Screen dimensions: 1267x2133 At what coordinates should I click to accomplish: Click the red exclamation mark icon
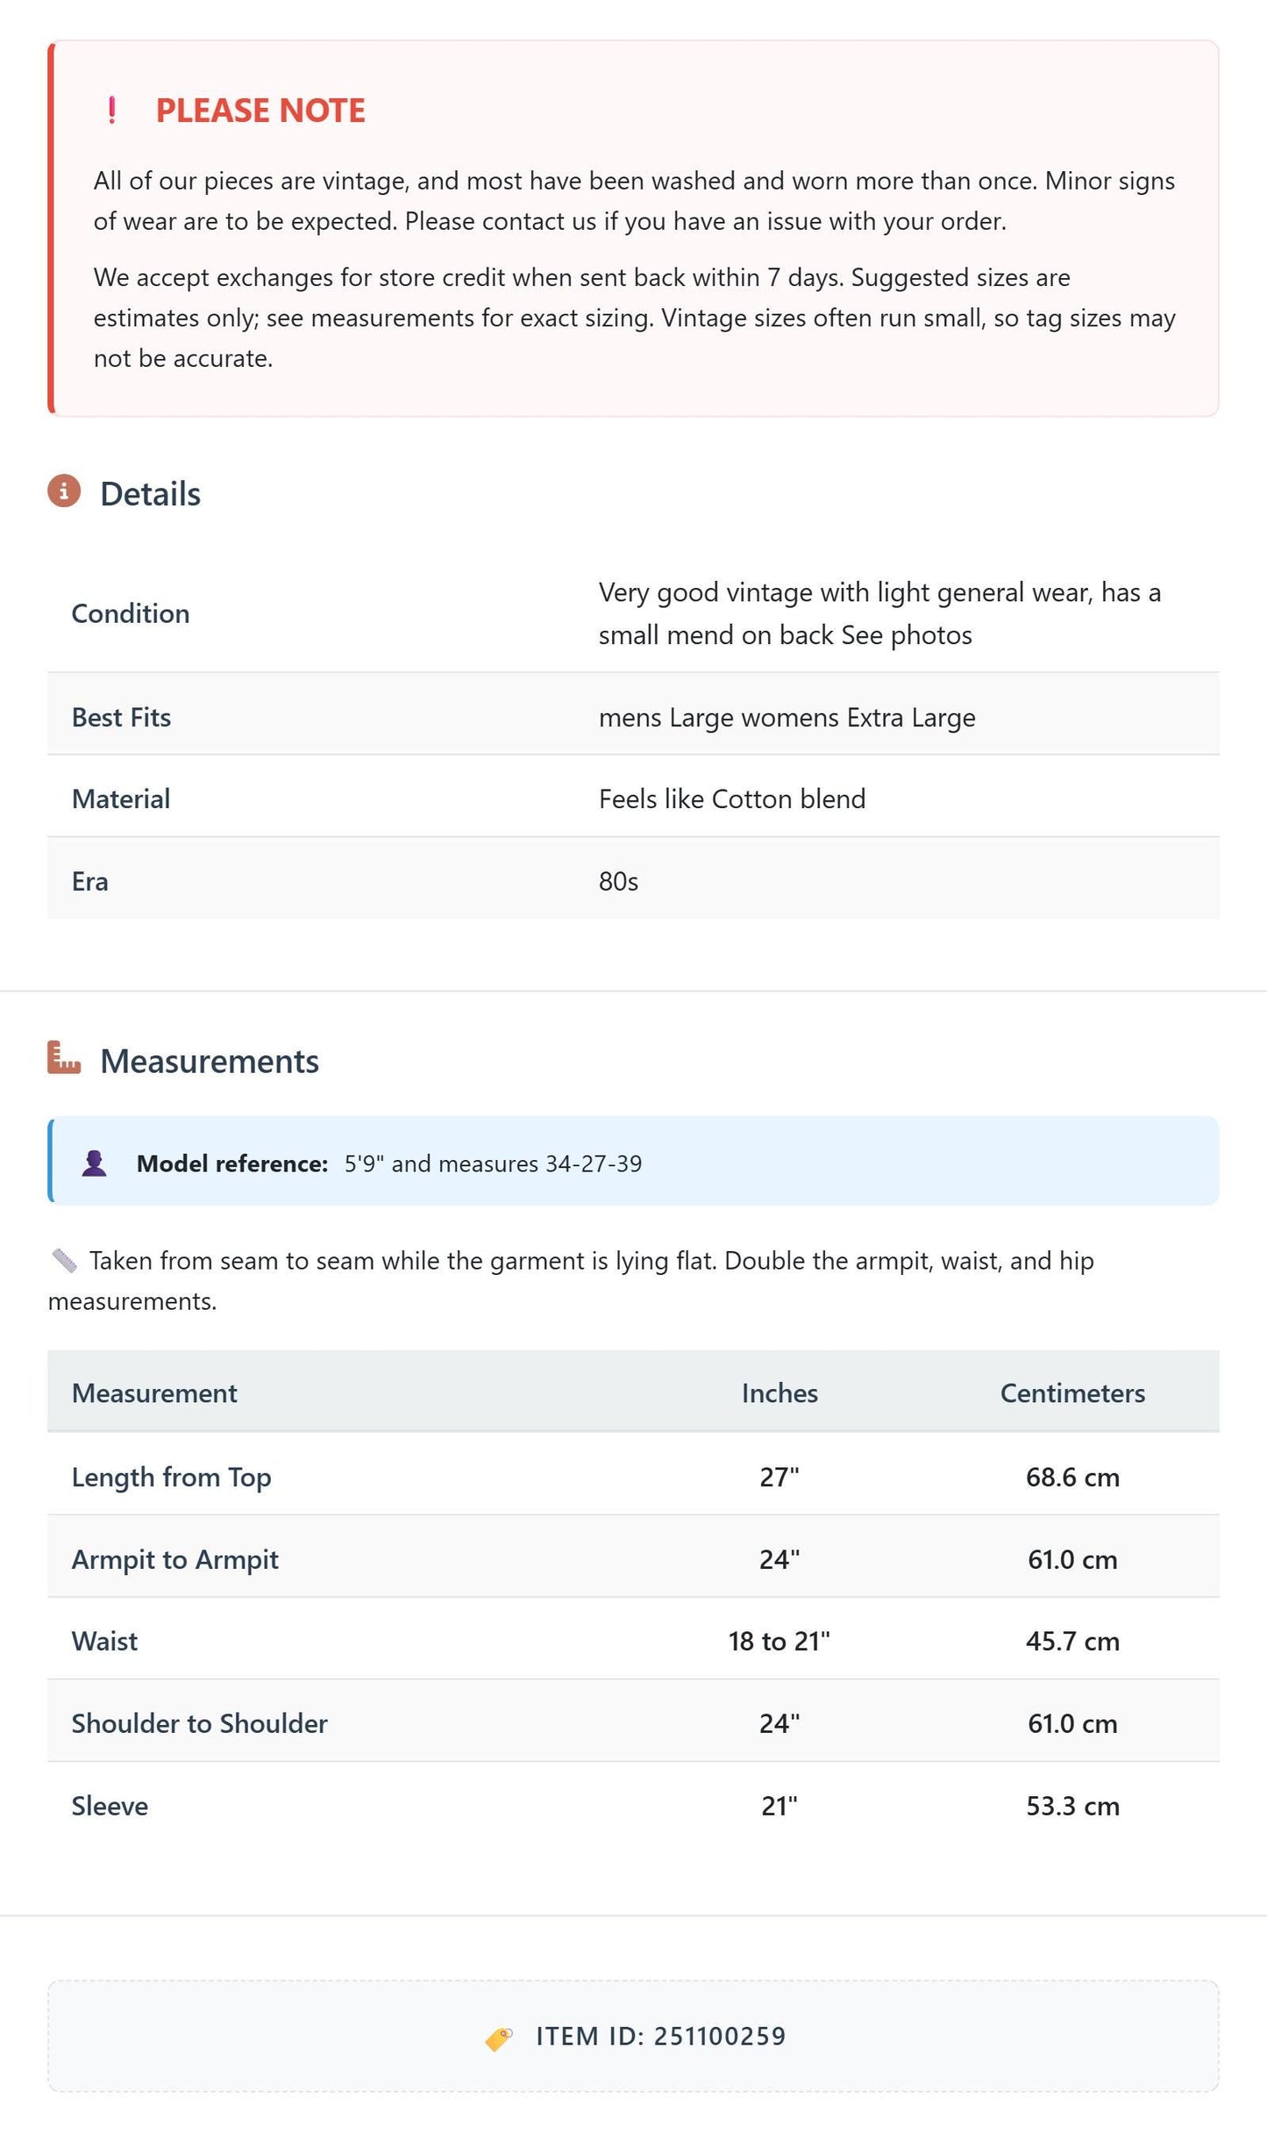pyautogui.click(x=111, y=111)
